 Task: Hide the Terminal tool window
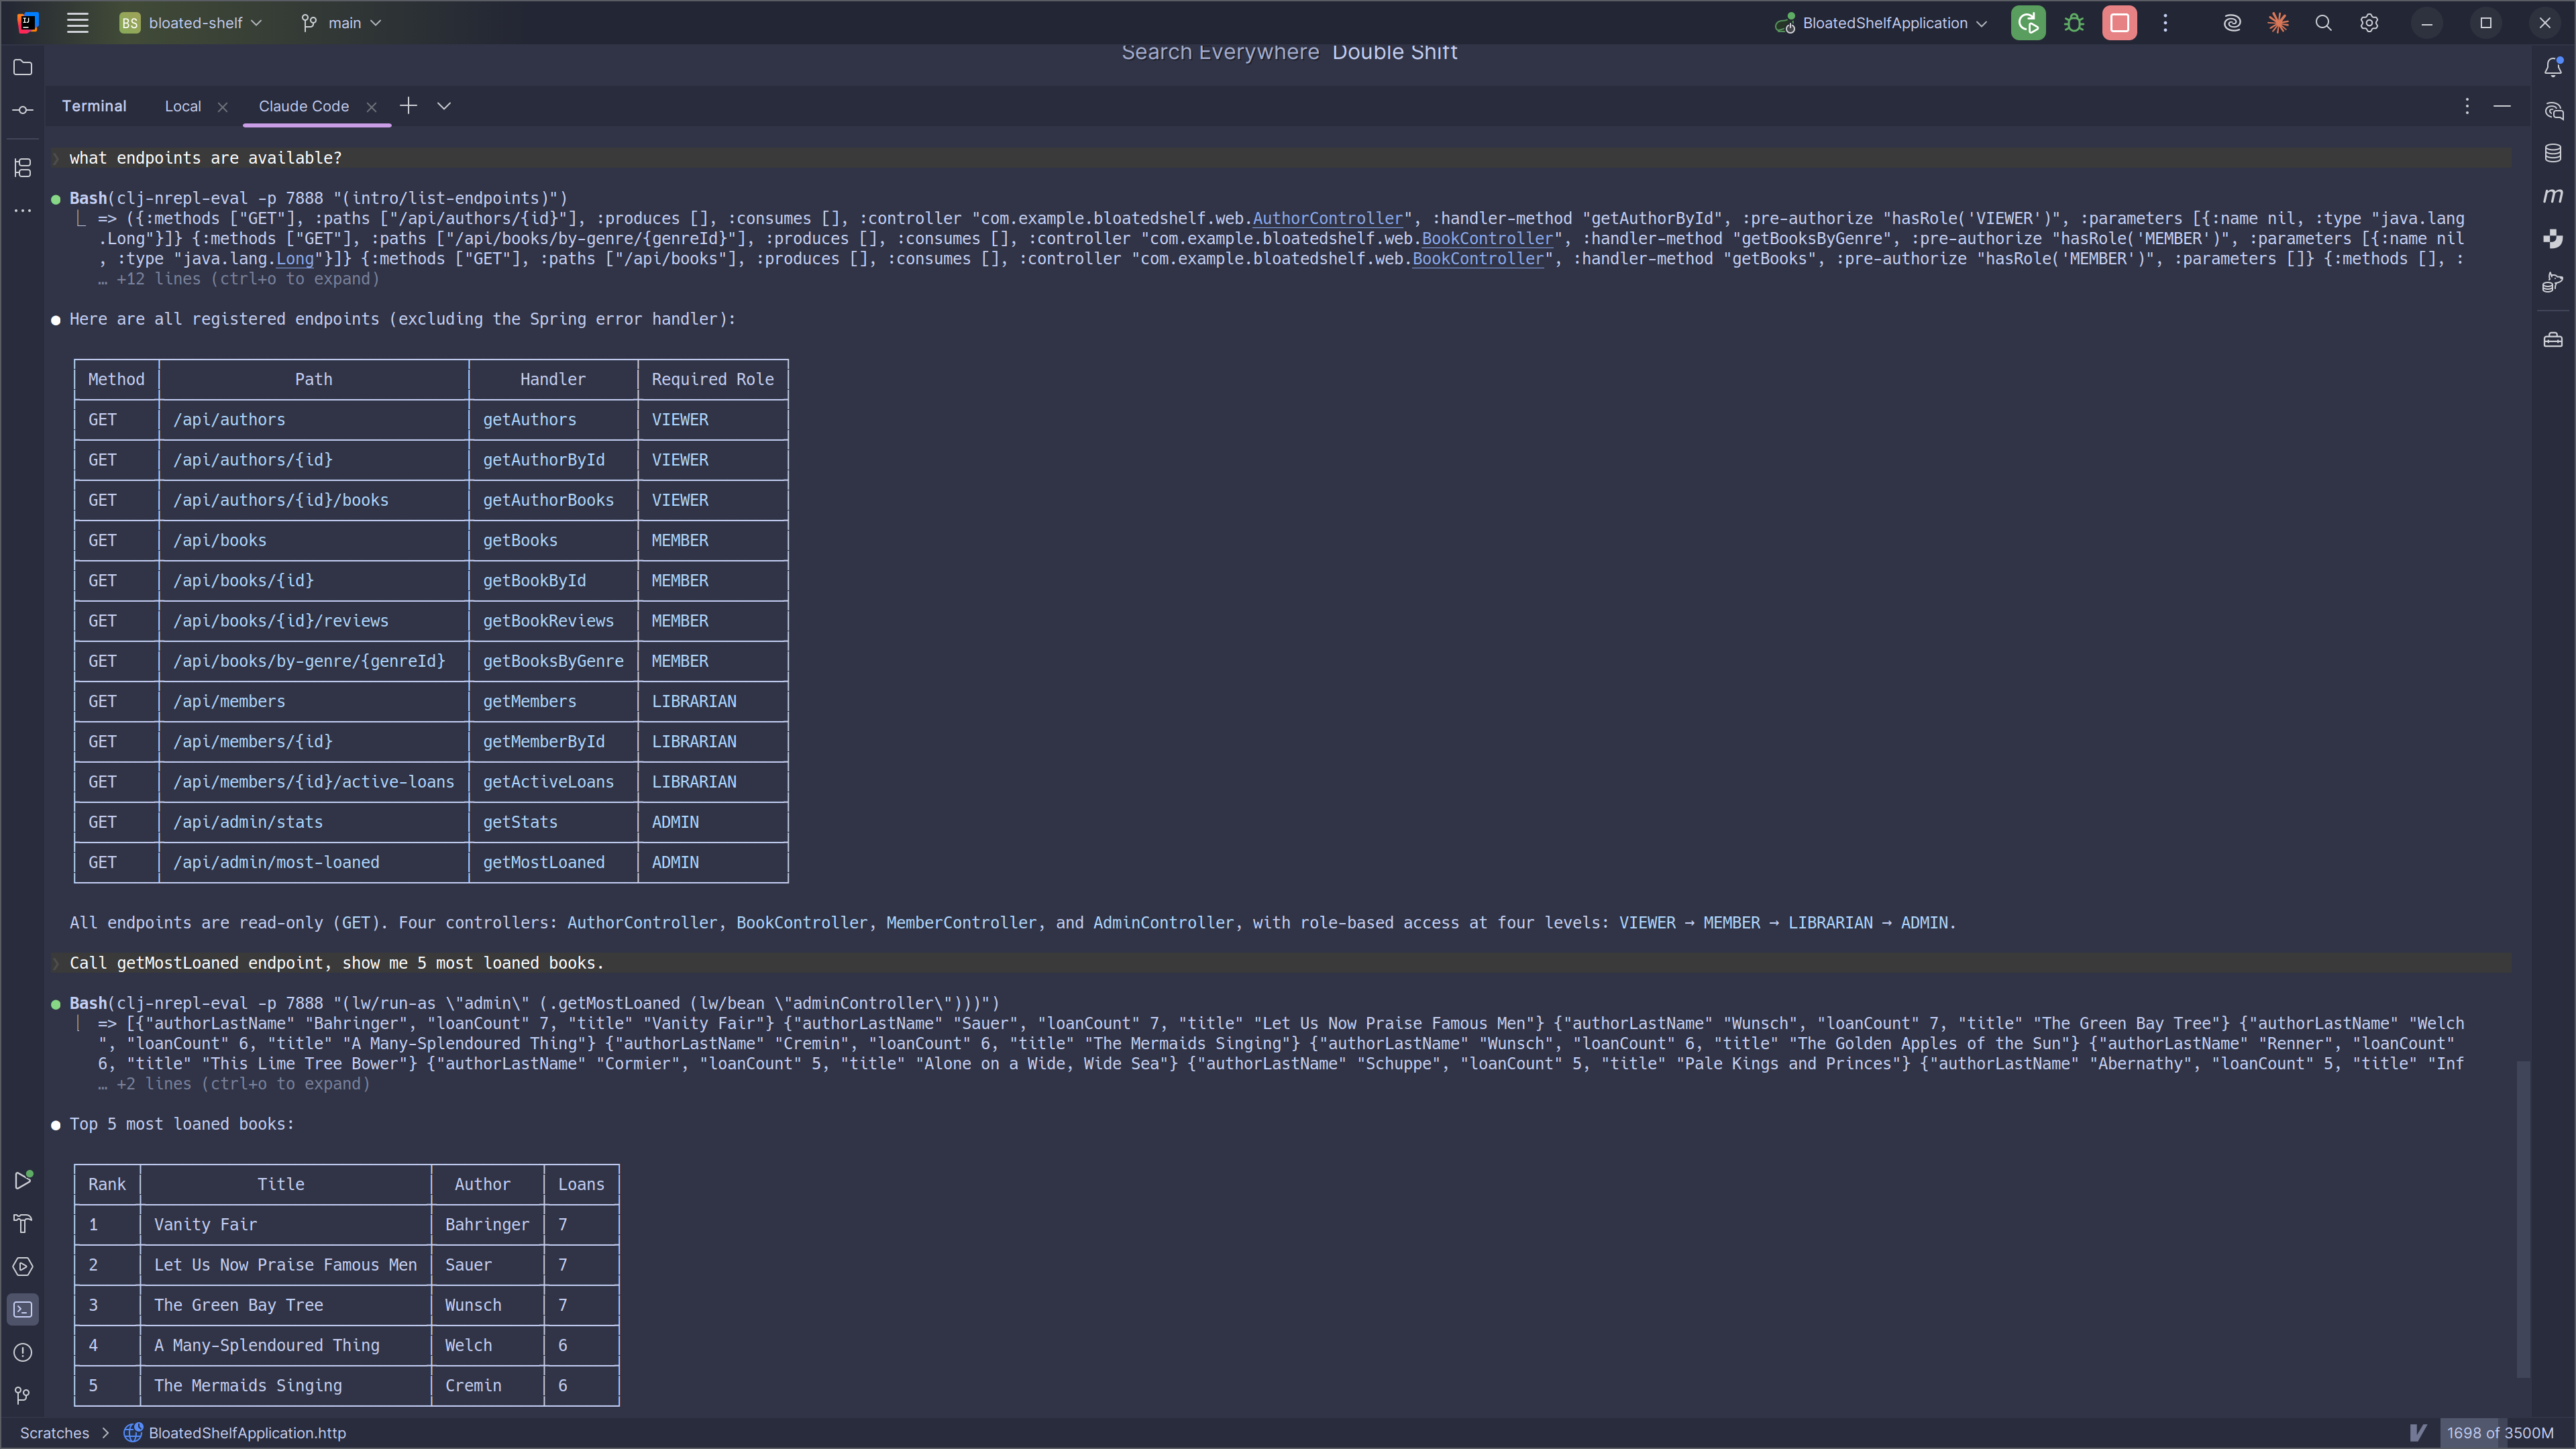point(2502,106)
